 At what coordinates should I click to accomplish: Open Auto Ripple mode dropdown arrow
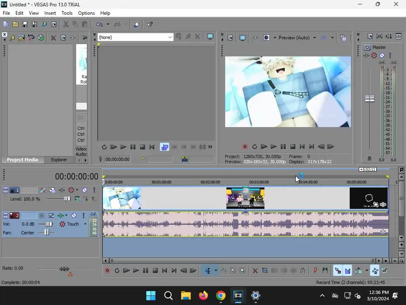tap(367, 271)
